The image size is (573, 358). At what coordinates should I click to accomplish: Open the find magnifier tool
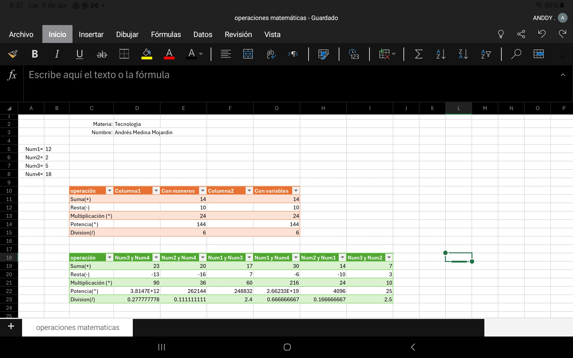[516, 54]
